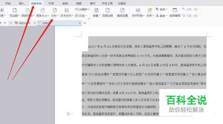Switch to the 视图 ribbon tab

tap(79, 4)
